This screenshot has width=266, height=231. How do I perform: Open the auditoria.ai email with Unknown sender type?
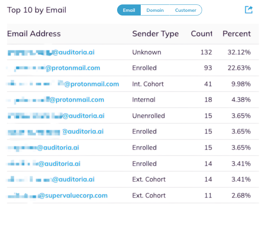51,52
